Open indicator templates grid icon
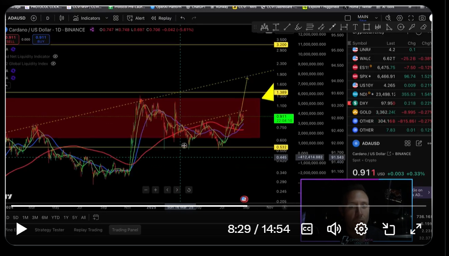 tap(116, 18)
